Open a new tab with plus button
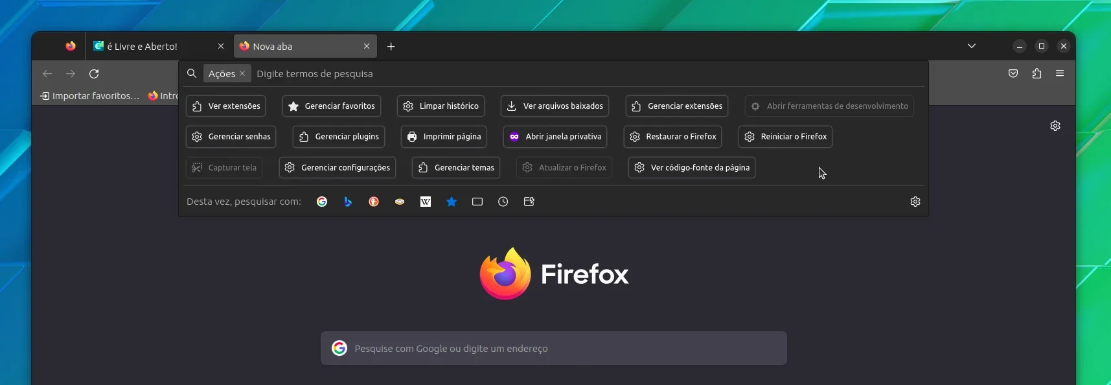 point(391,46)
